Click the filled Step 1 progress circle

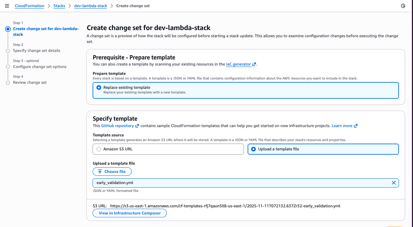click(8, 29)
